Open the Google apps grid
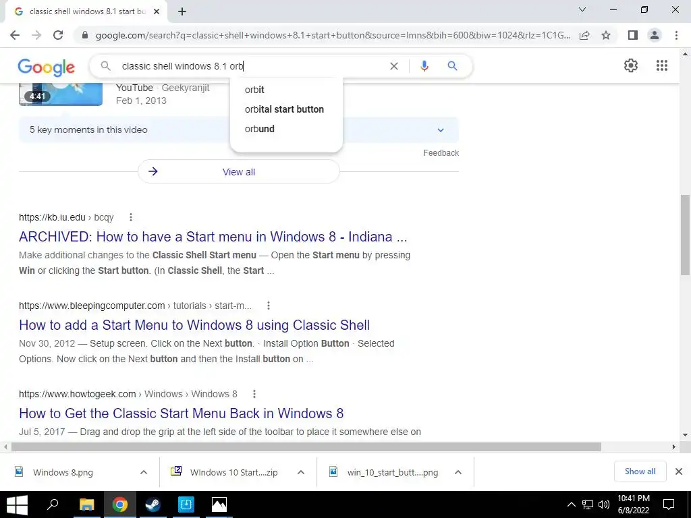This screenshot has height=518, width=691. coord(662,65)
